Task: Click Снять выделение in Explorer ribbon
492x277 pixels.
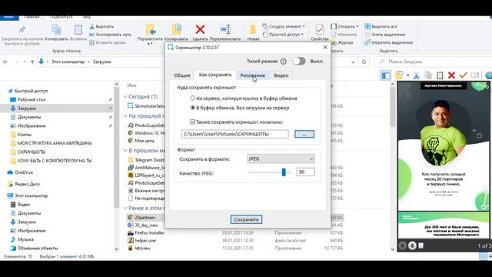Action: coord(385,35)
